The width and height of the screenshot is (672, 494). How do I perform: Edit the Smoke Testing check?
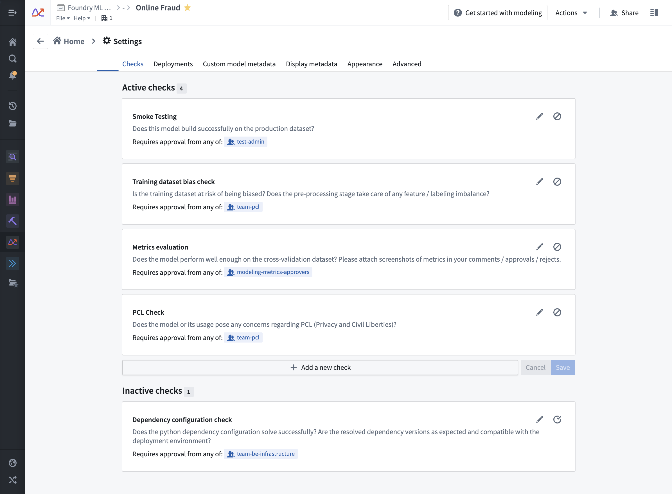click(540, 116)
